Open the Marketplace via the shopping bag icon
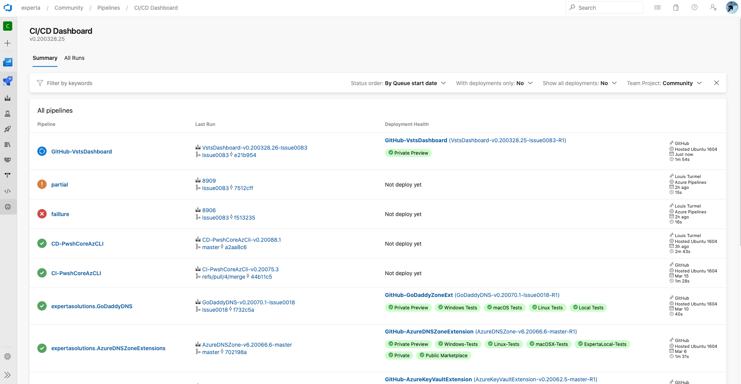 [x=676, y=7]
